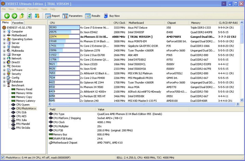
Task: Open the File menu
Action: 4,9
